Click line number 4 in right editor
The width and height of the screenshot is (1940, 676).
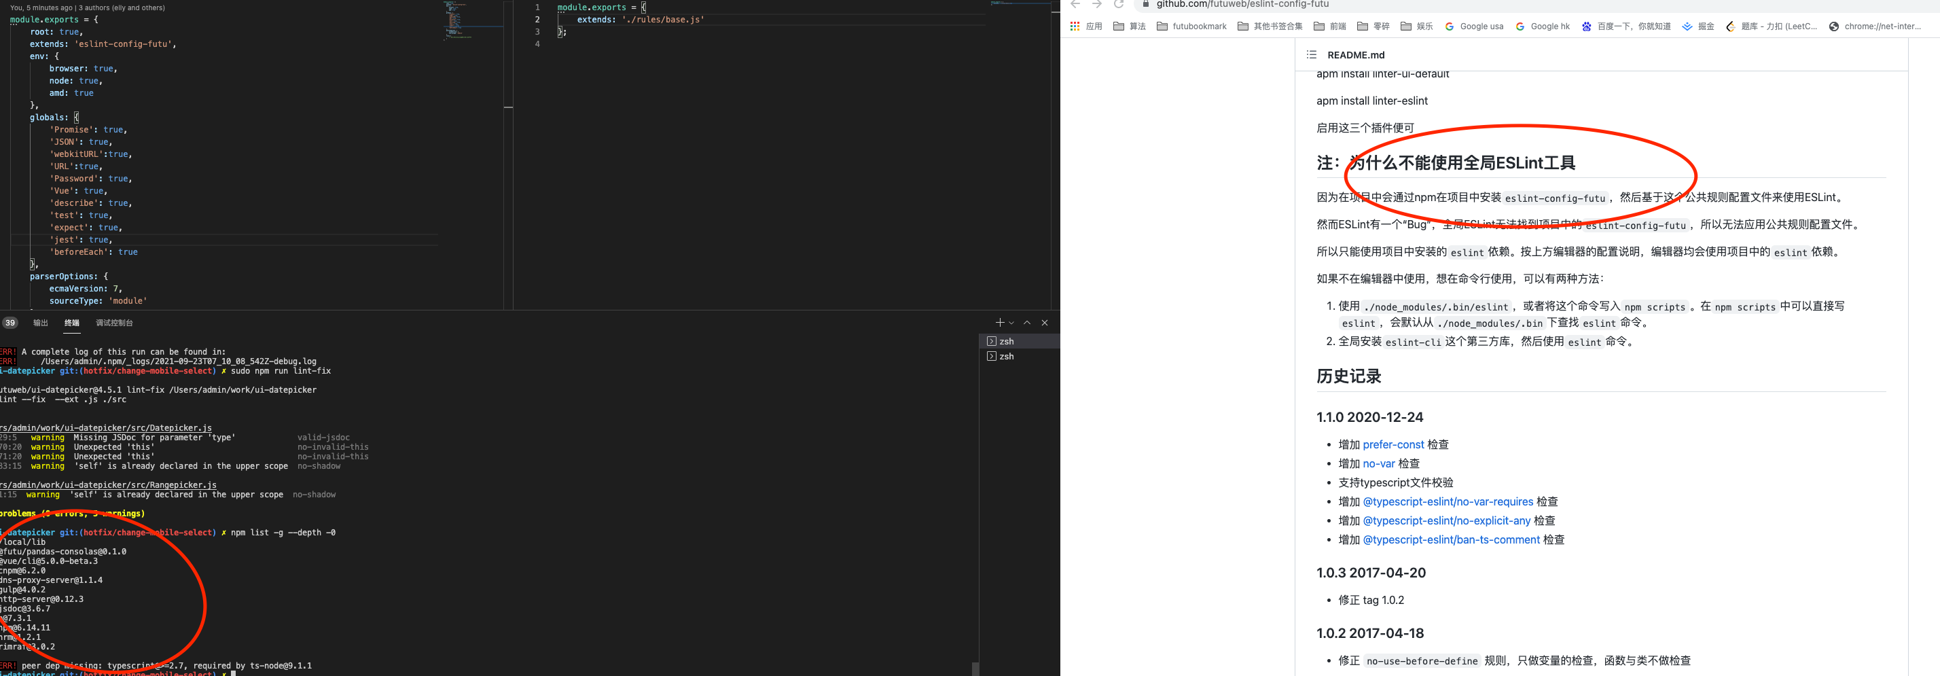pos(537,44)
